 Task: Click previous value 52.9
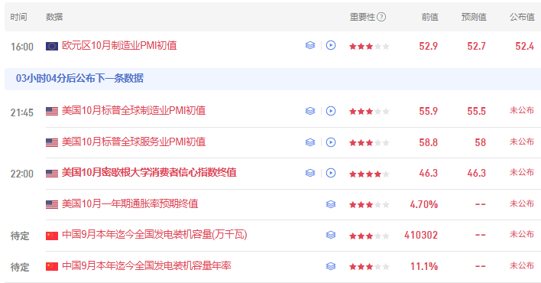(x=429, y=46)
